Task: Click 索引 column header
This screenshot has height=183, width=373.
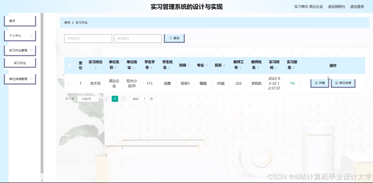Action: click(x=80, y=65)
